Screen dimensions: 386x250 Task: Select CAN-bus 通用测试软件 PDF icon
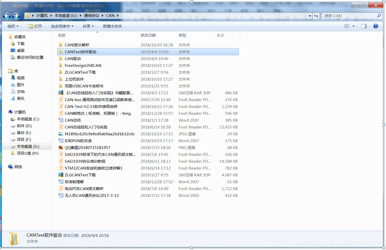pos(61,100)
